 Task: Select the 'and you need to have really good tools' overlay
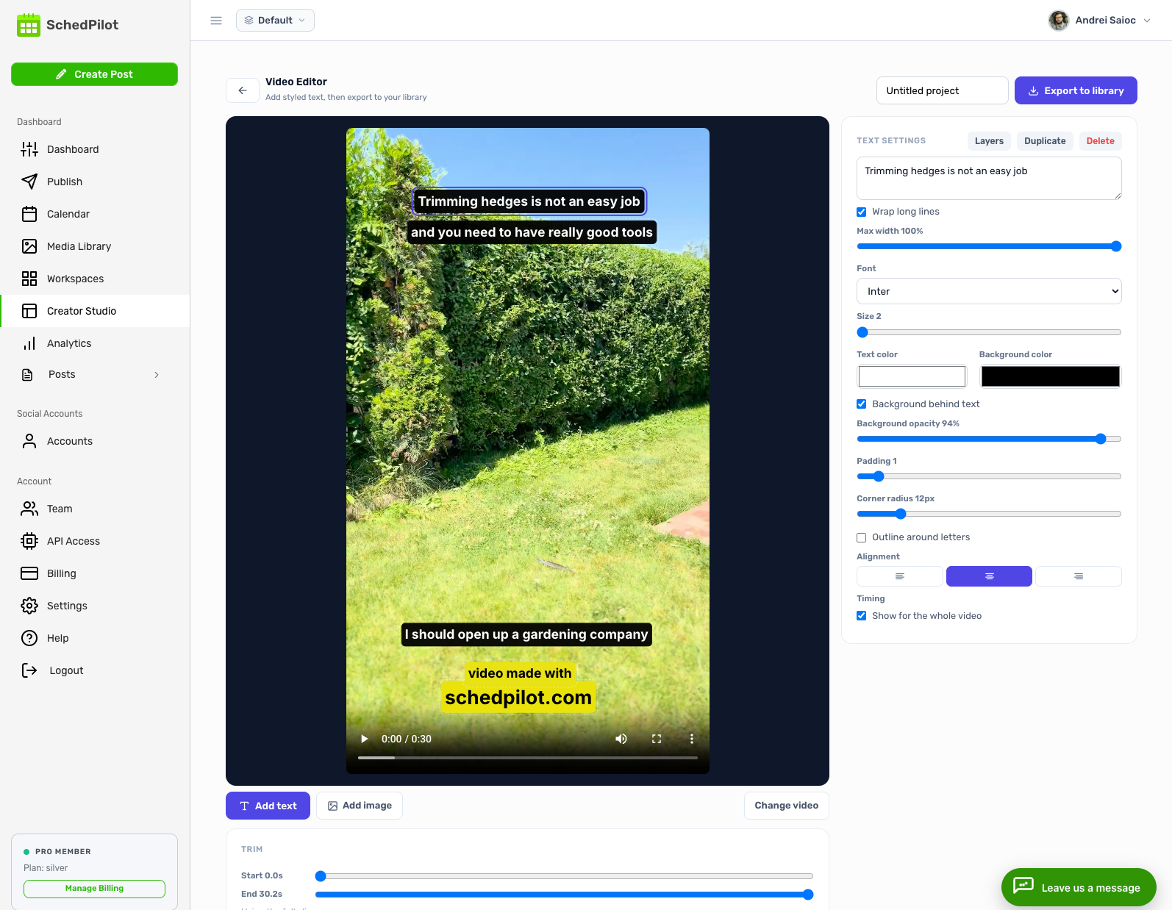pos(532,232)
